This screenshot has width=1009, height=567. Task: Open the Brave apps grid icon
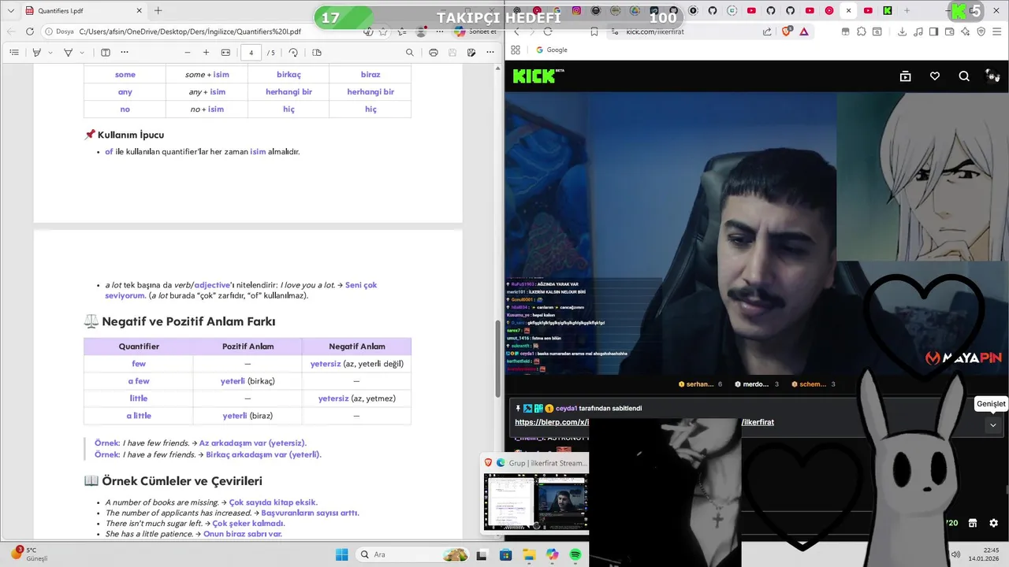pyautogui.click(x=516, y=50)
